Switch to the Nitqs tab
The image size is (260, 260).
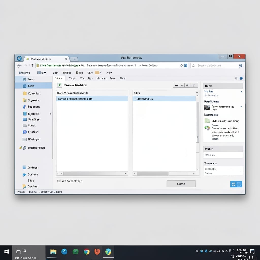(x=72, y=78)
